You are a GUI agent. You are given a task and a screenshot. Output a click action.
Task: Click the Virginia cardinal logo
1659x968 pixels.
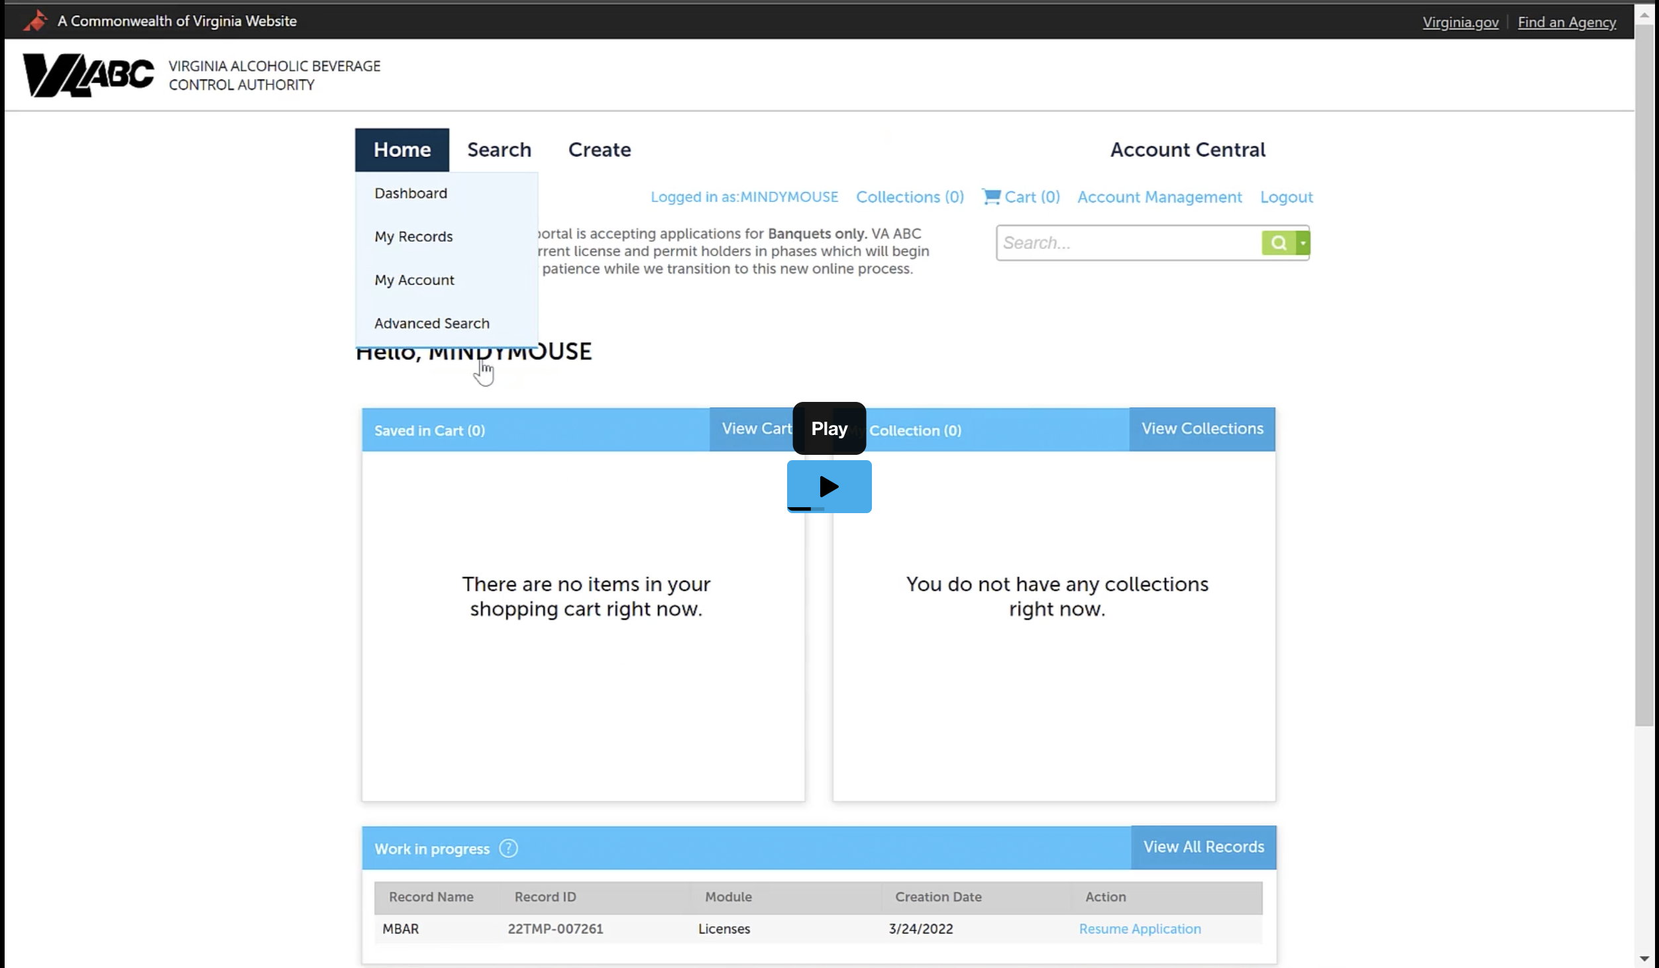coord(35,20)
